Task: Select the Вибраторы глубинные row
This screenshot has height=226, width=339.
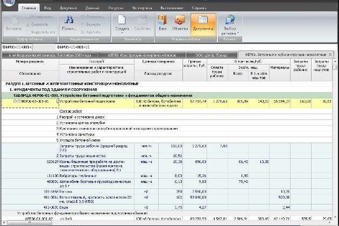Action: (x=167, y=176)
